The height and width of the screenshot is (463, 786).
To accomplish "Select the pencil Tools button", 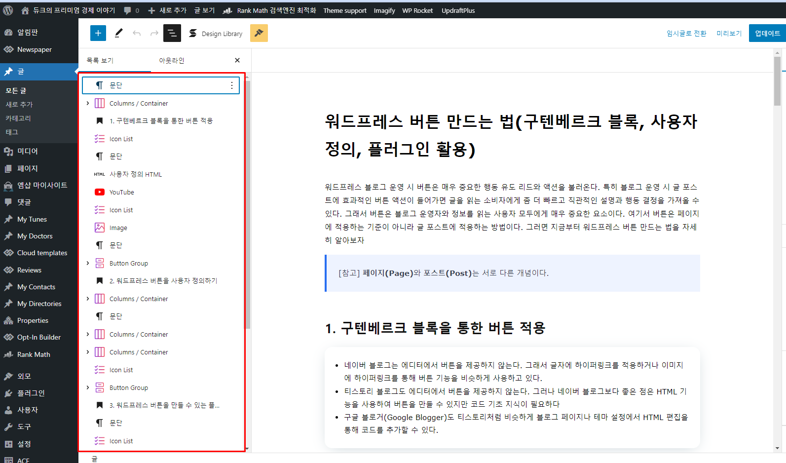I will 118,33.
